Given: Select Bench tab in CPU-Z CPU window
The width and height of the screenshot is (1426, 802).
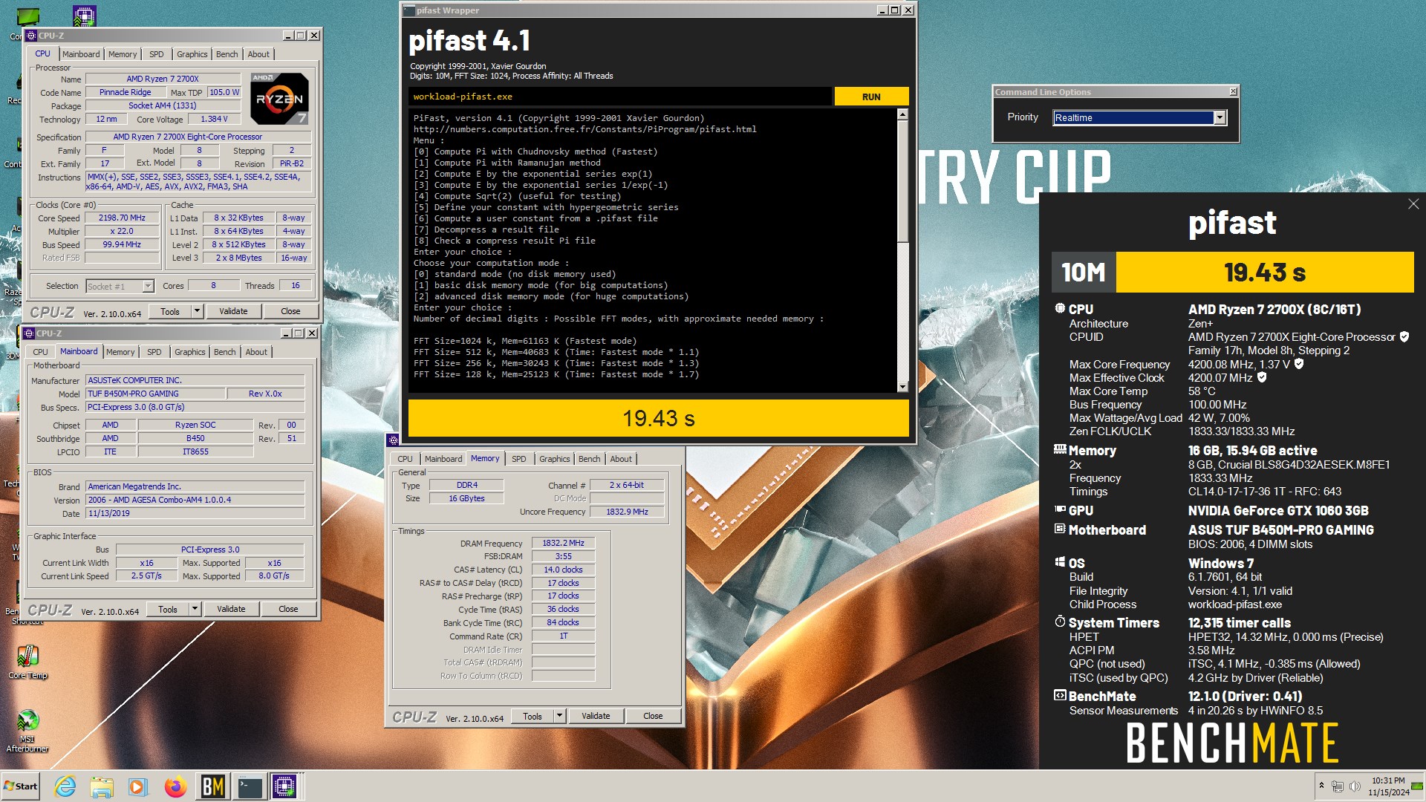Looking at the screenshot, I should [227, 54].
